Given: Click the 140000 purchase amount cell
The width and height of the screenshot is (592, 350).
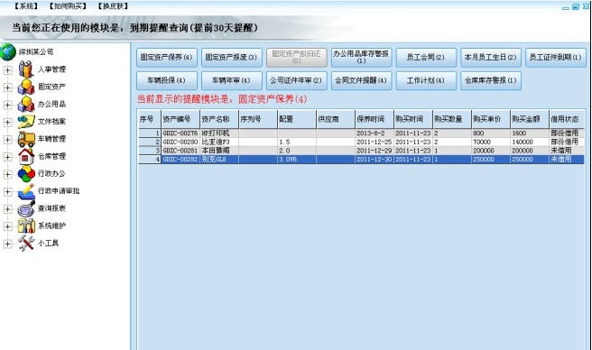Looking at the screenshot, I should [x=530, y=142].
